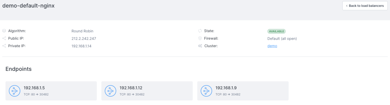Click the Round Robin algorithm value
Viewport: 390px width, 105px height.
coord(82,31)
